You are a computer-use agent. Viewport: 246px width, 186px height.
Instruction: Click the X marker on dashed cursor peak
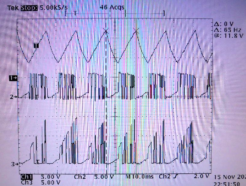tap(106, 31)
